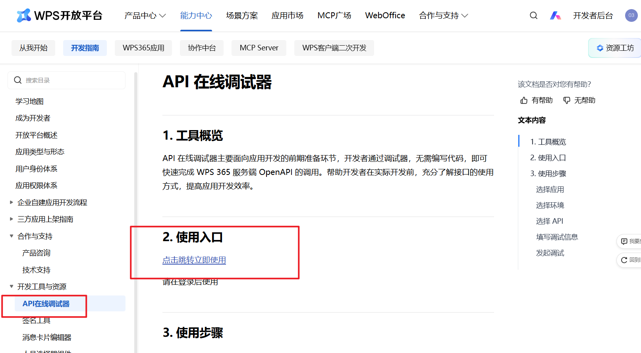Go to 开发者后台

click(593, 15)
